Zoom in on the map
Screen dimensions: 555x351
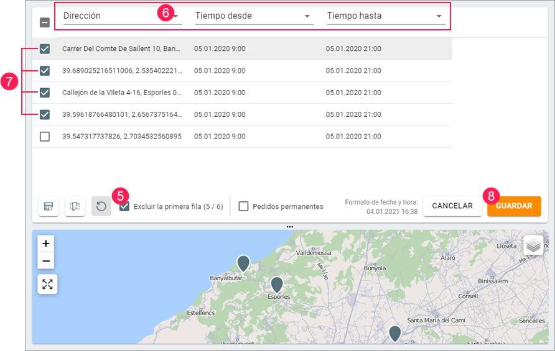46,244
